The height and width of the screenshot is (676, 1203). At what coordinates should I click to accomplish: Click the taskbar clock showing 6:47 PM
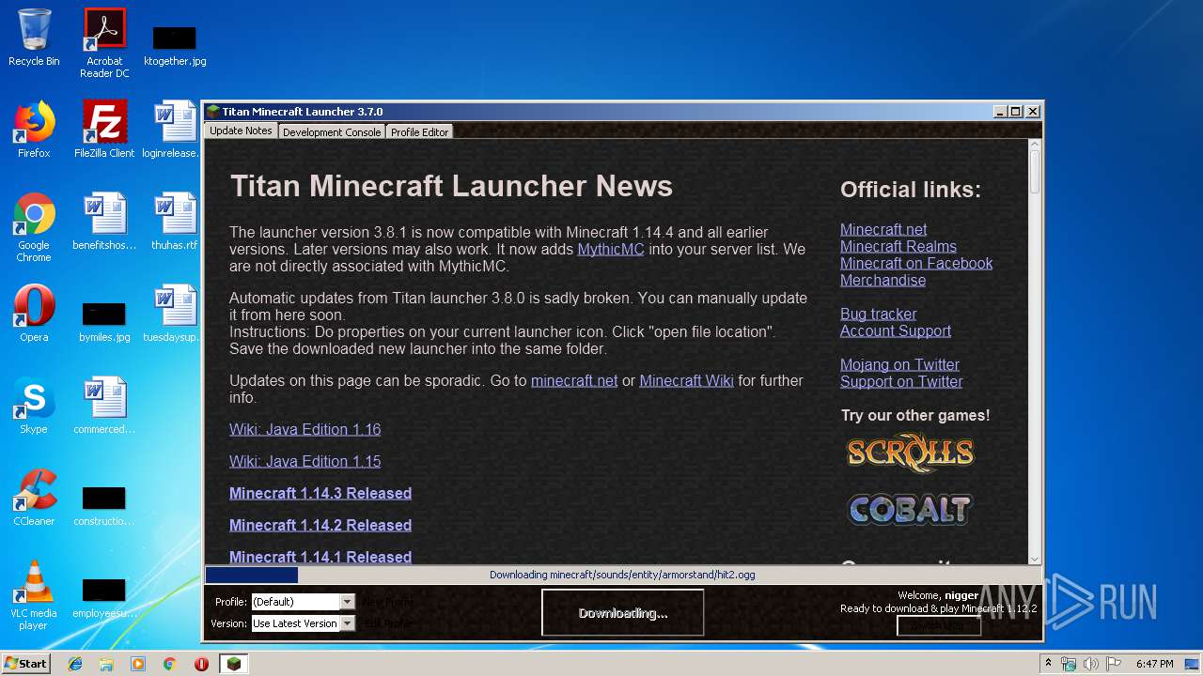1154,664
